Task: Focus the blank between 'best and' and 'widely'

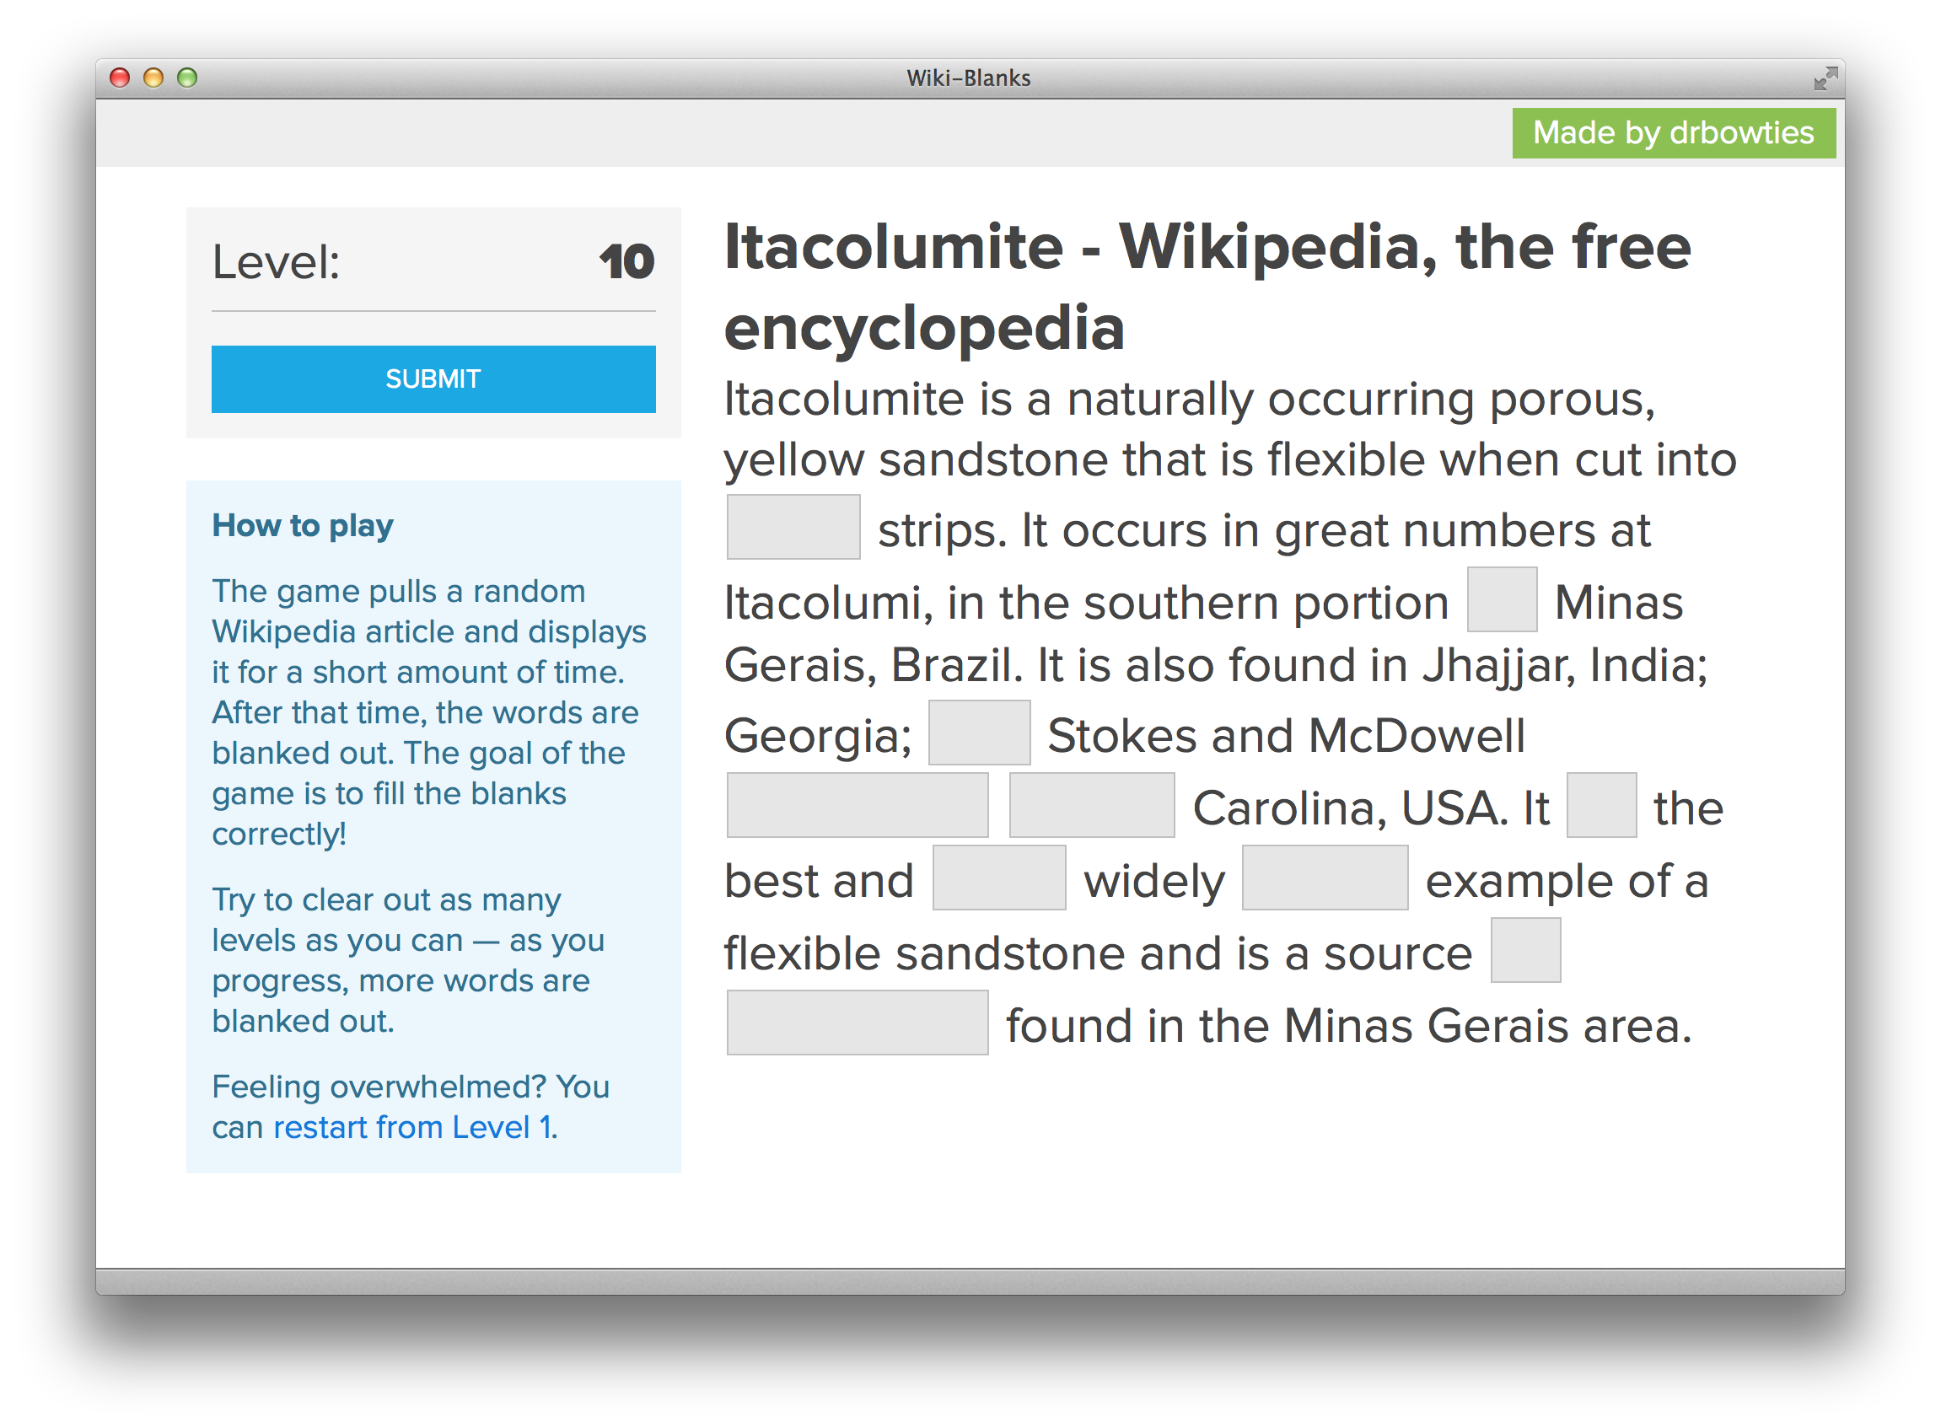Action: [998, 878]
